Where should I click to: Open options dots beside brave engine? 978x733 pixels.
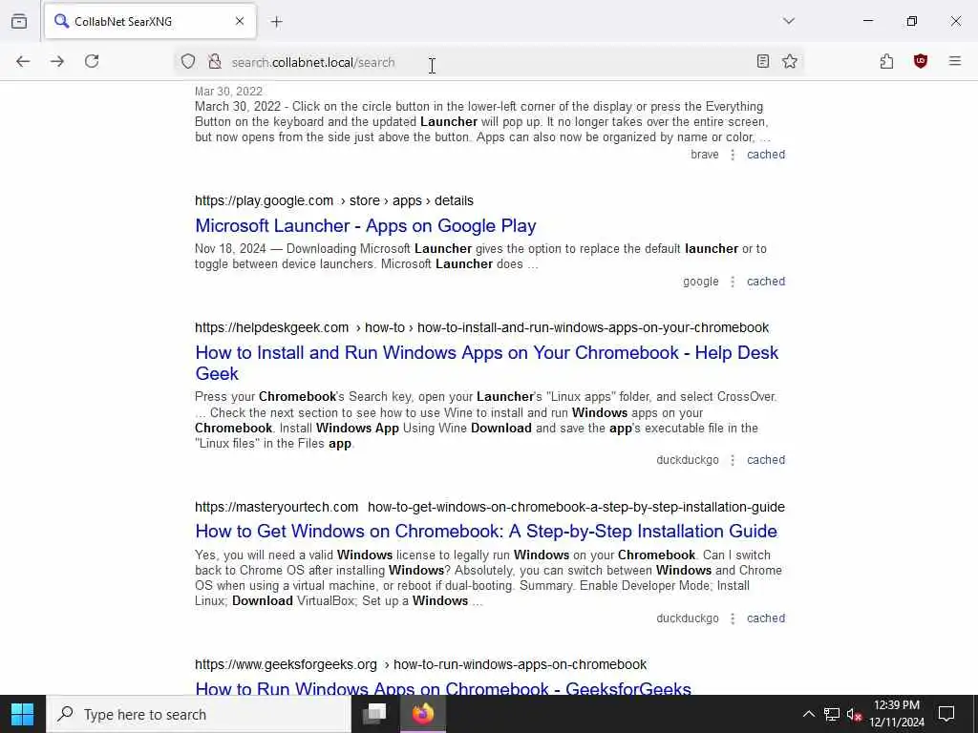[733, 155]
